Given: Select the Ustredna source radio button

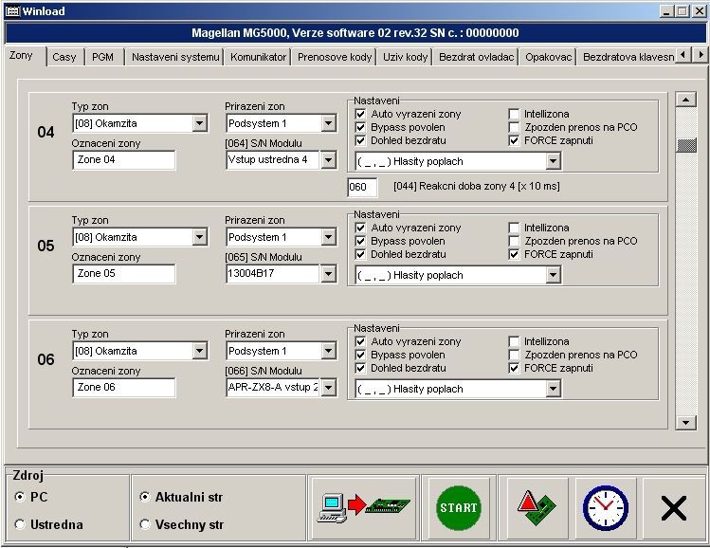Looking at the screenshot, I should click(x=20, y=525).
